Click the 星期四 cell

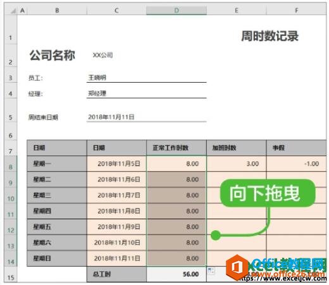point(57,211)
